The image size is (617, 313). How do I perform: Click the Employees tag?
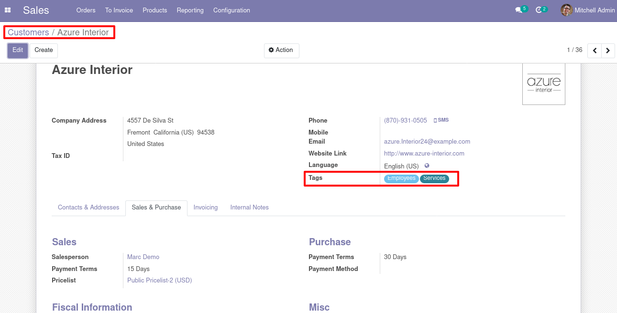tap(402, 178)
